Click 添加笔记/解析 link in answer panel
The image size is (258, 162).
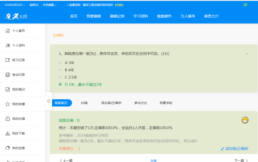(x=237, y=149)
